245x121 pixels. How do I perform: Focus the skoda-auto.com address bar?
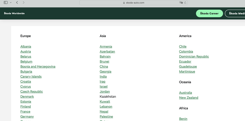click(x=133, y=3)
